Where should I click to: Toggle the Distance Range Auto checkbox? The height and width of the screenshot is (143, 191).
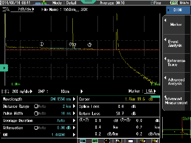point(36,106)
